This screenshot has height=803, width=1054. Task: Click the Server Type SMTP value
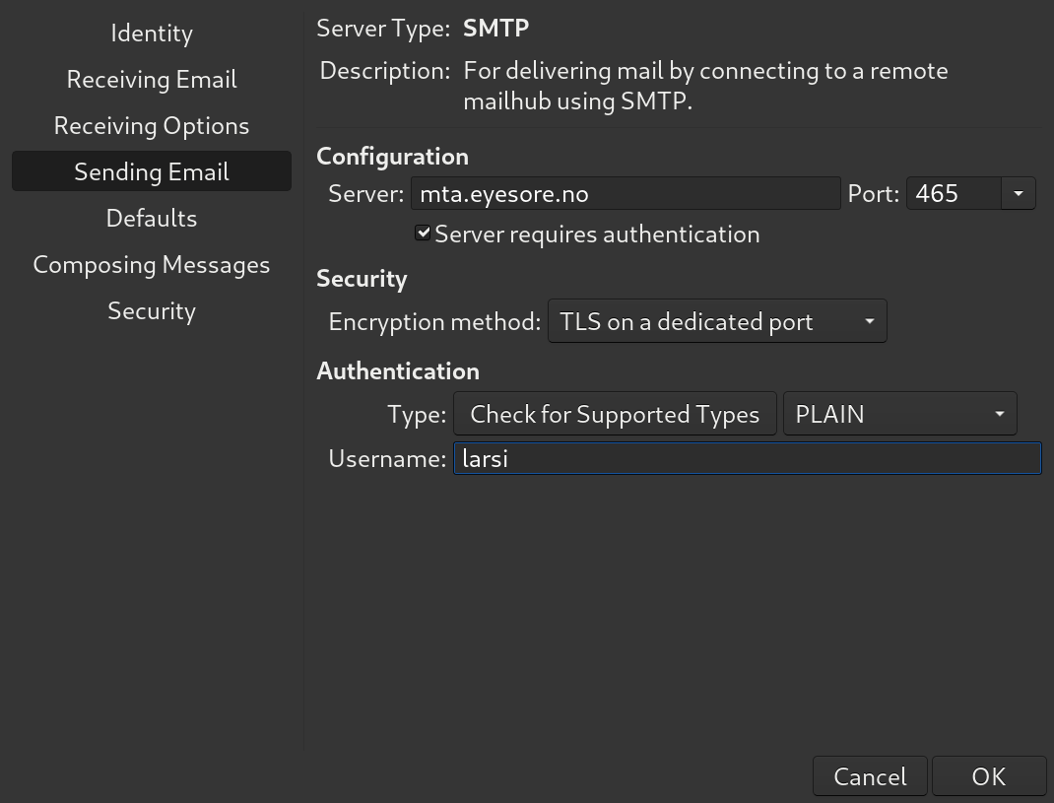coord(496,29)
